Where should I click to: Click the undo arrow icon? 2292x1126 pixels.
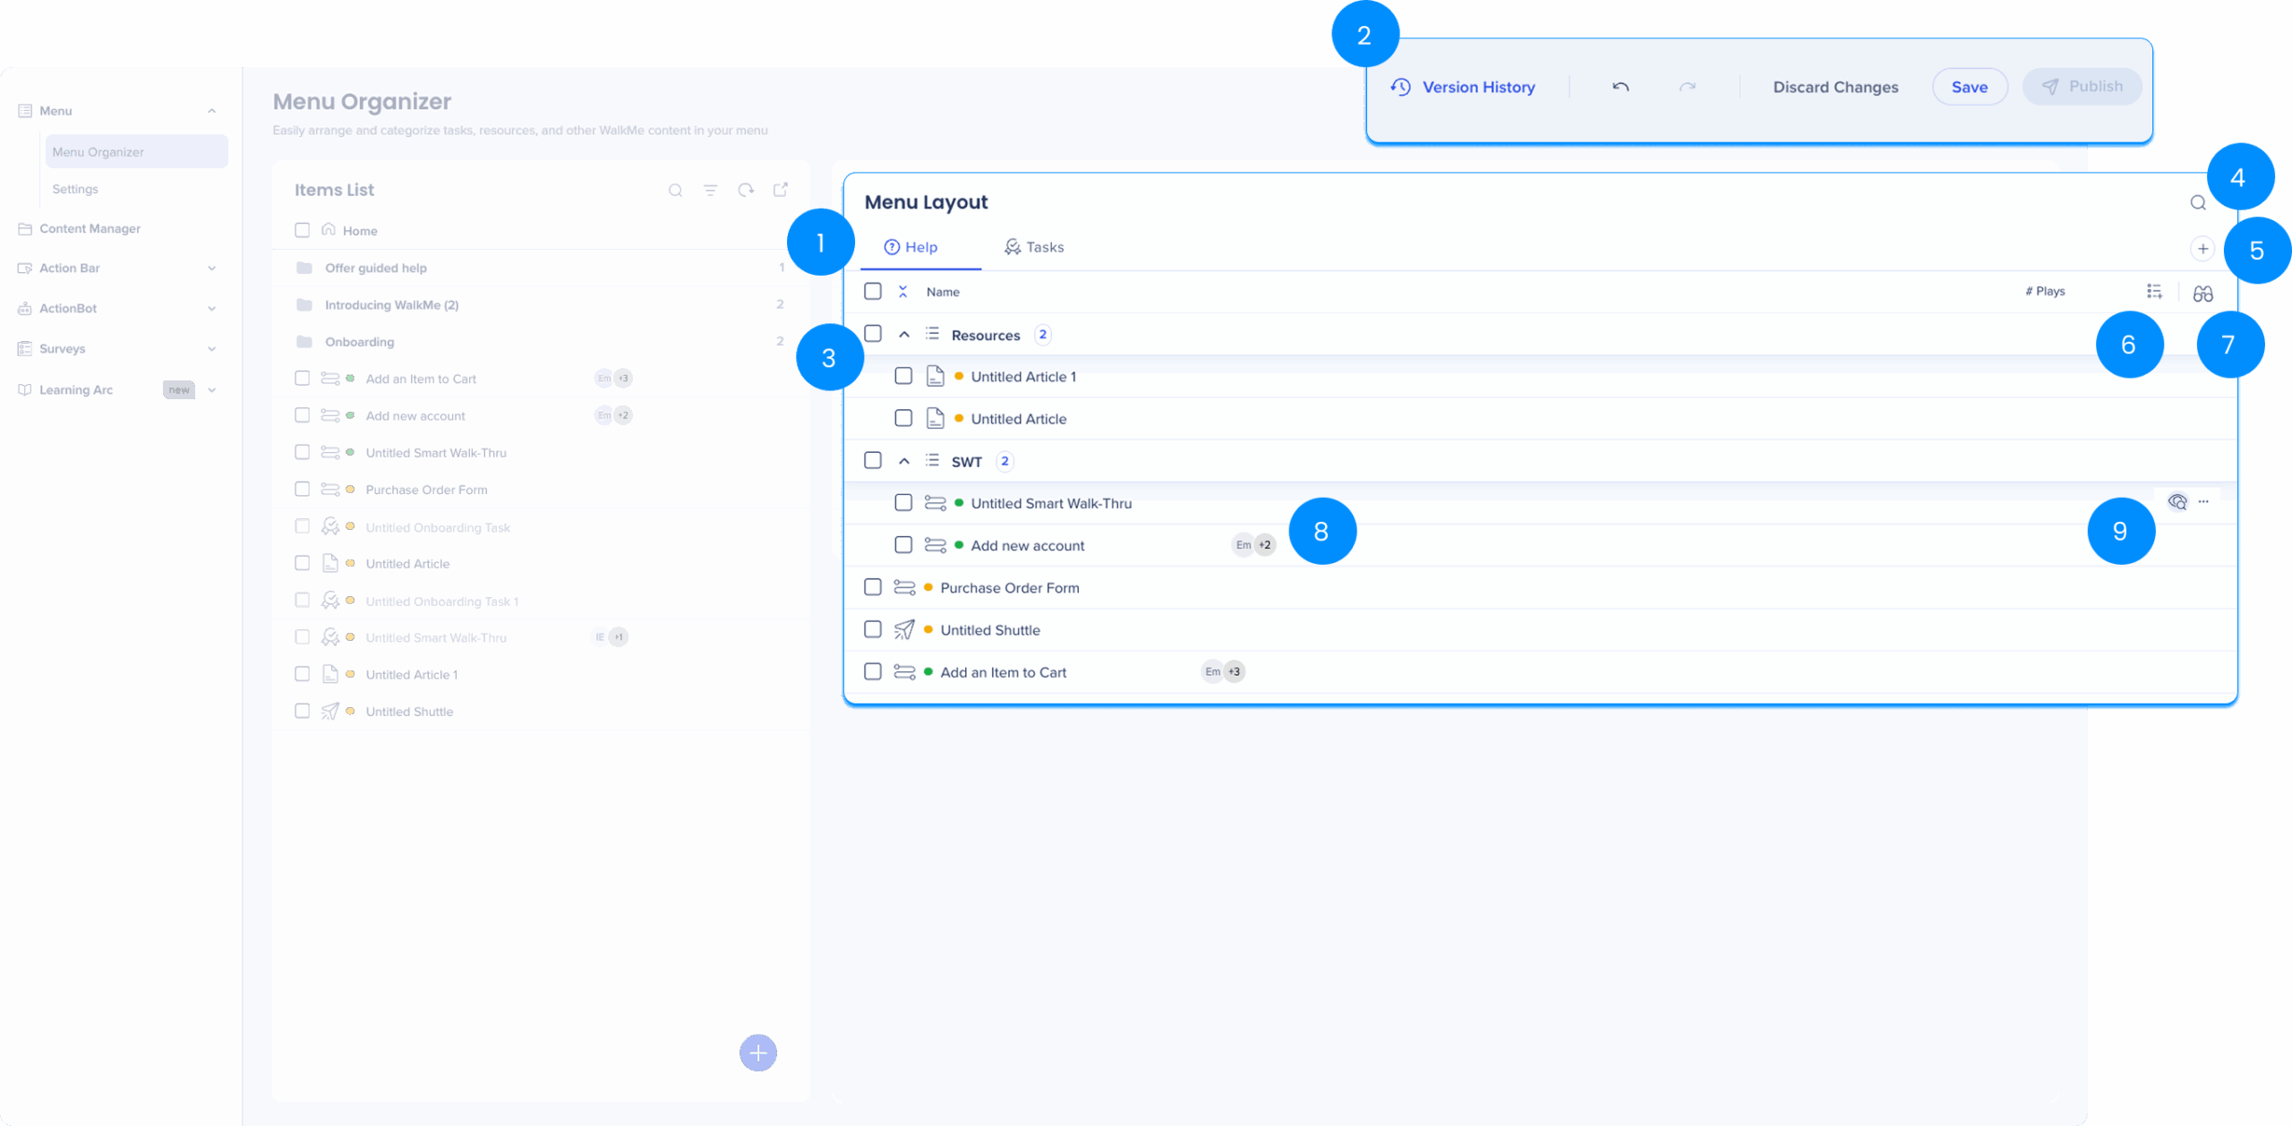tap(1621, 87)
